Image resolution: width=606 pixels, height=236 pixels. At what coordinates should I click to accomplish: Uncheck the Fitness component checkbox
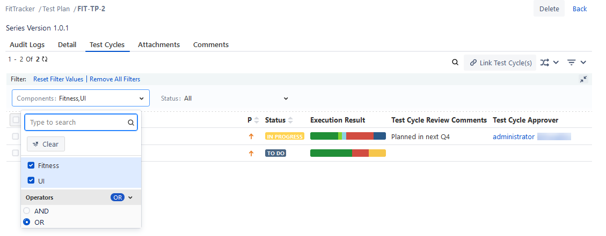click(x=31, y=165)
